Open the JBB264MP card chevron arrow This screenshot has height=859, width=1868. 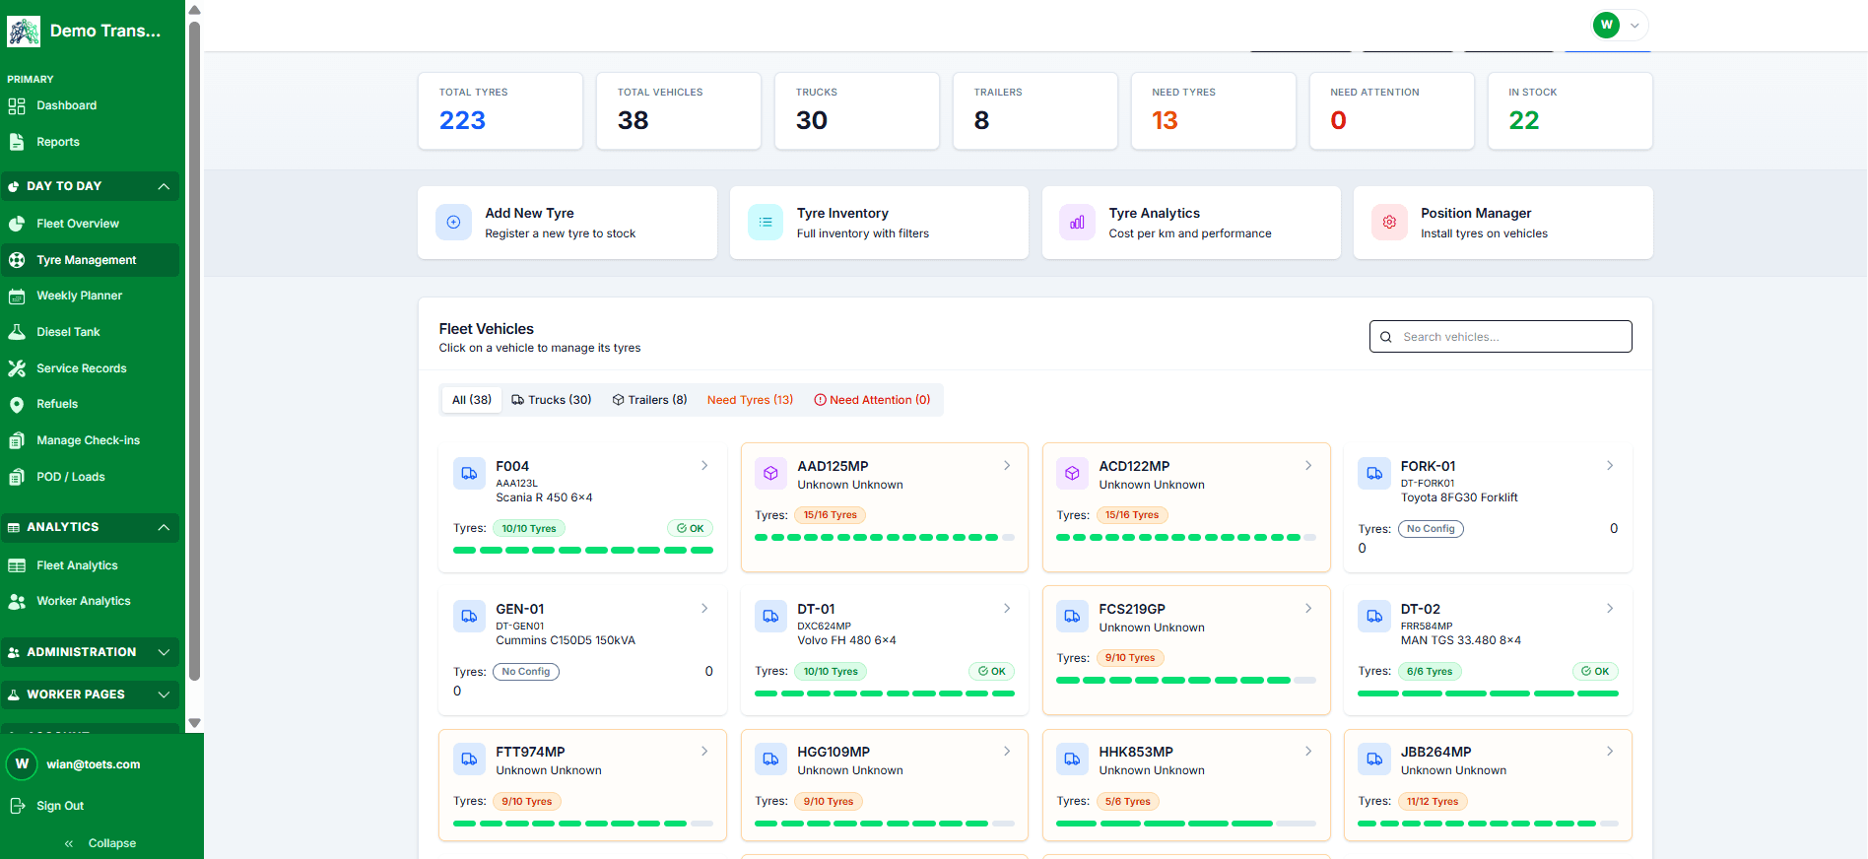tap(1610, 751)
